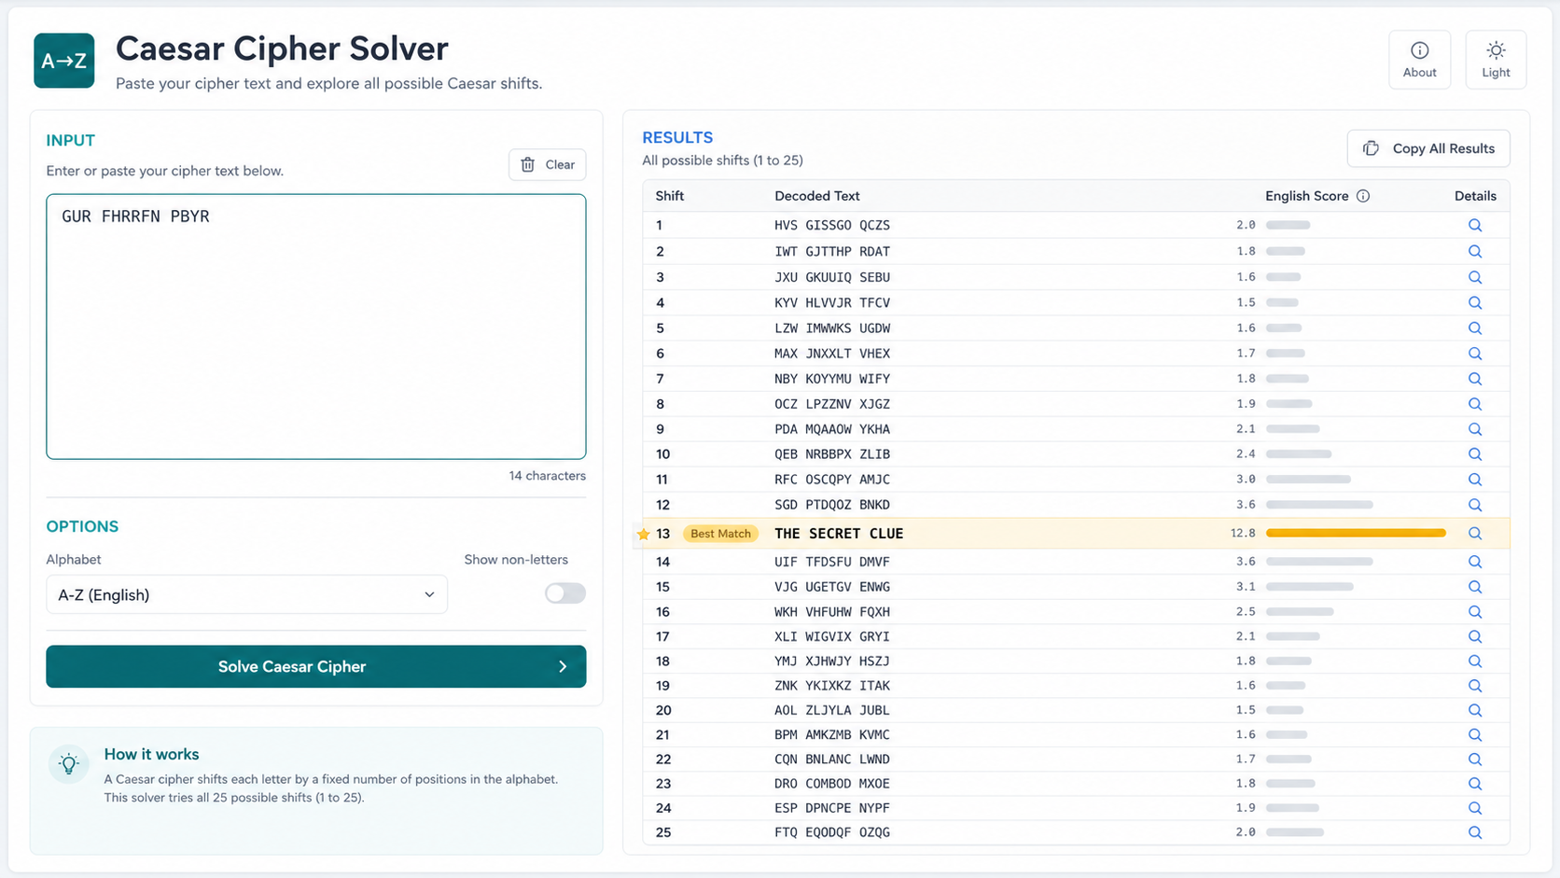
Task: Open details for shift 21 row
Action: 1475,735
